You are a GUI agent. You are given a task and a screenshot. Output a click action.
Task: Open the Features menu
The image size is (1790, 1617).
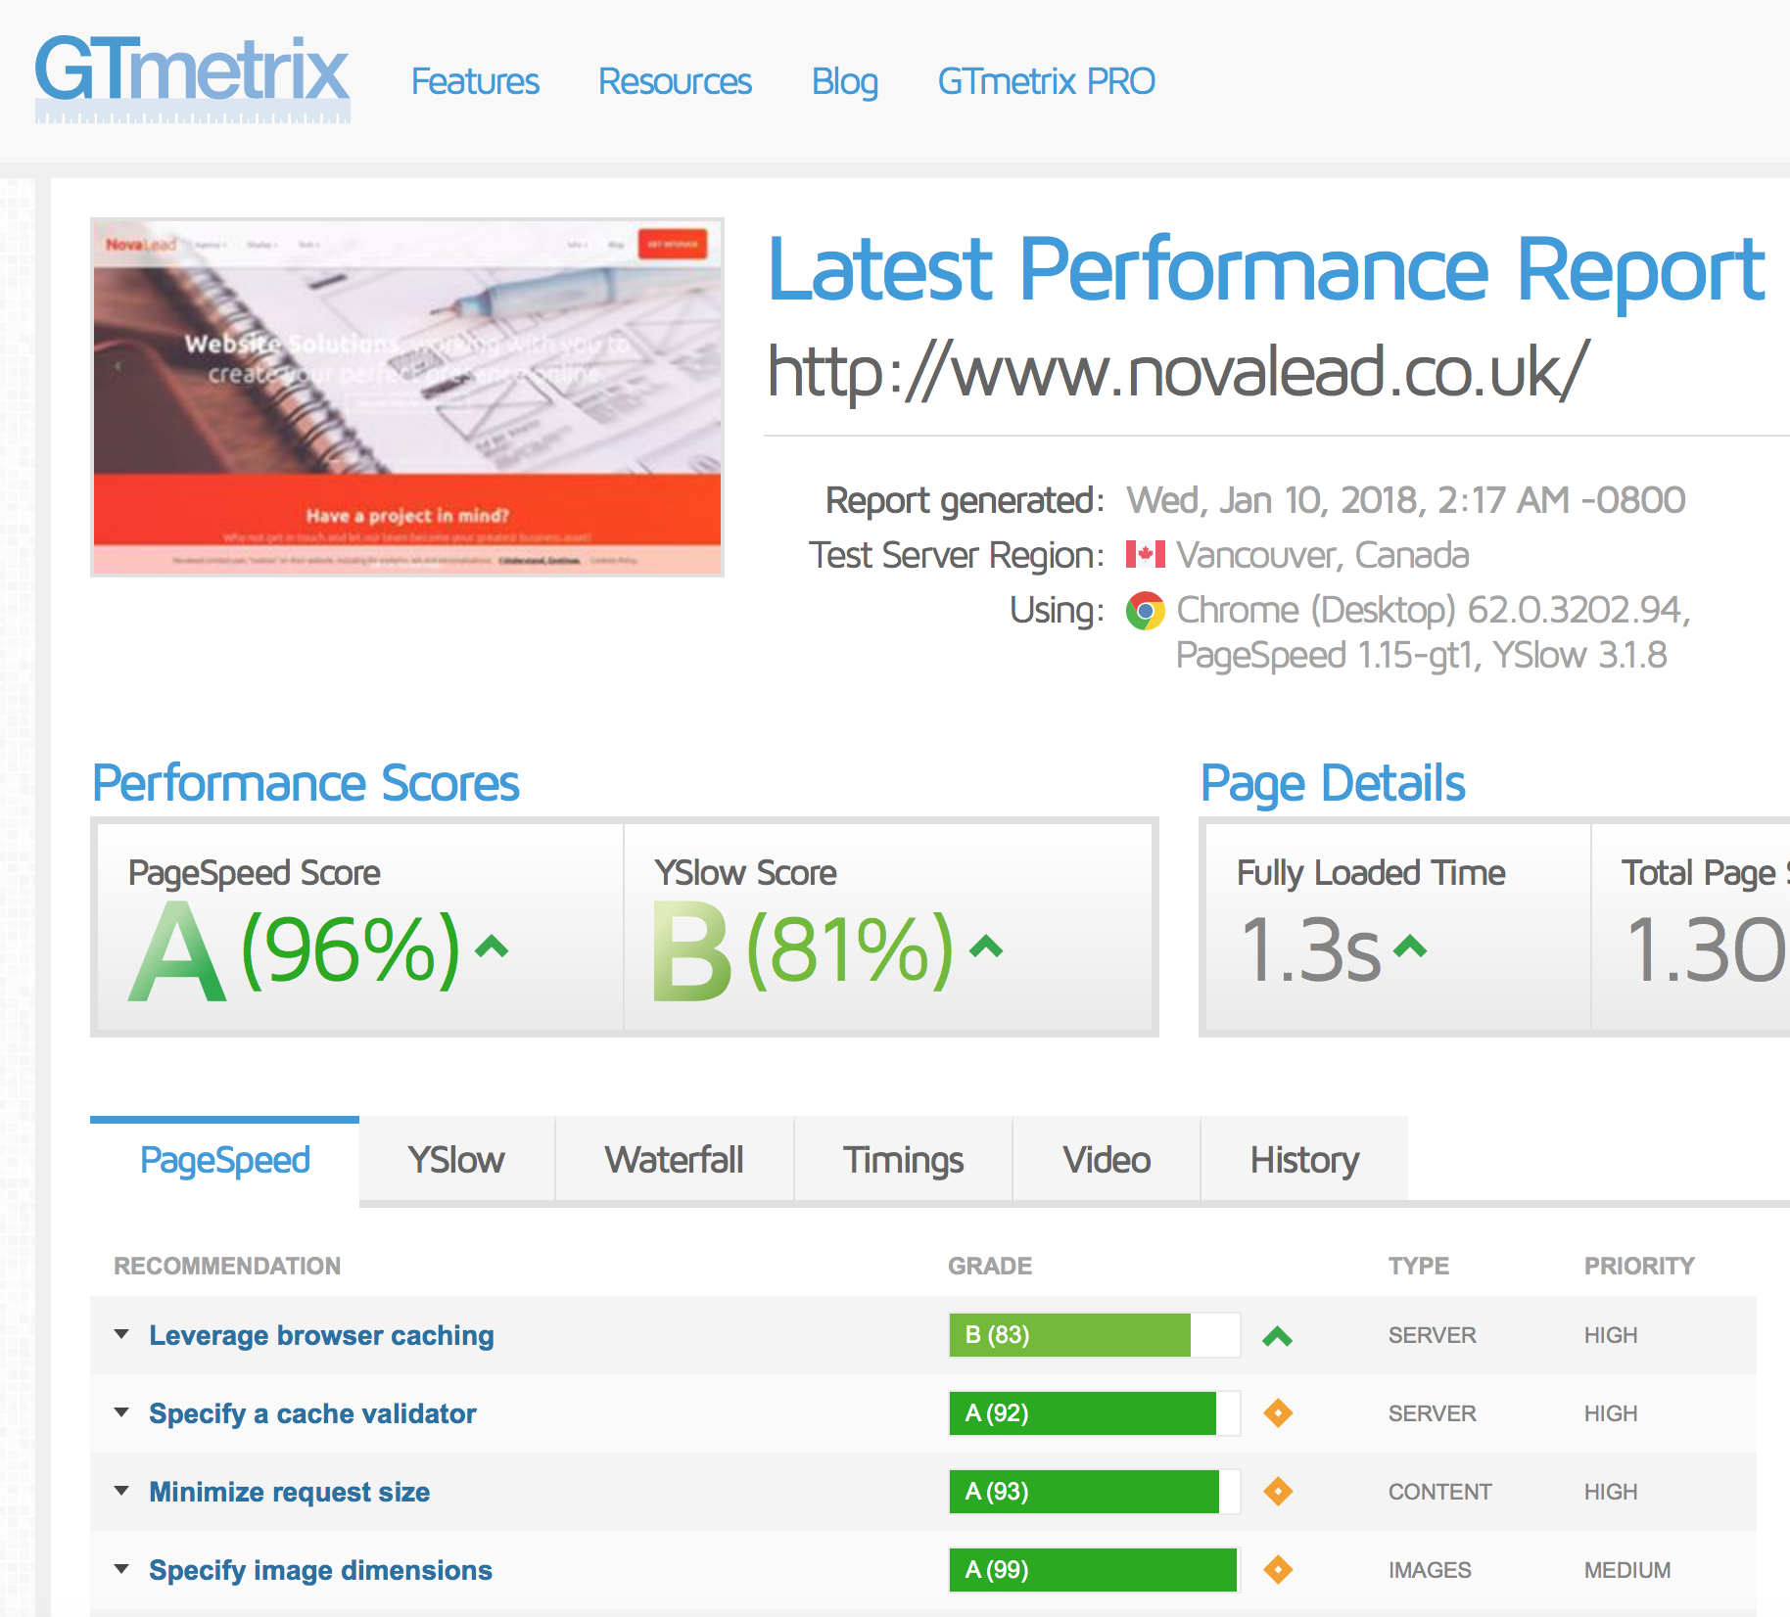(x=475, y=81)
